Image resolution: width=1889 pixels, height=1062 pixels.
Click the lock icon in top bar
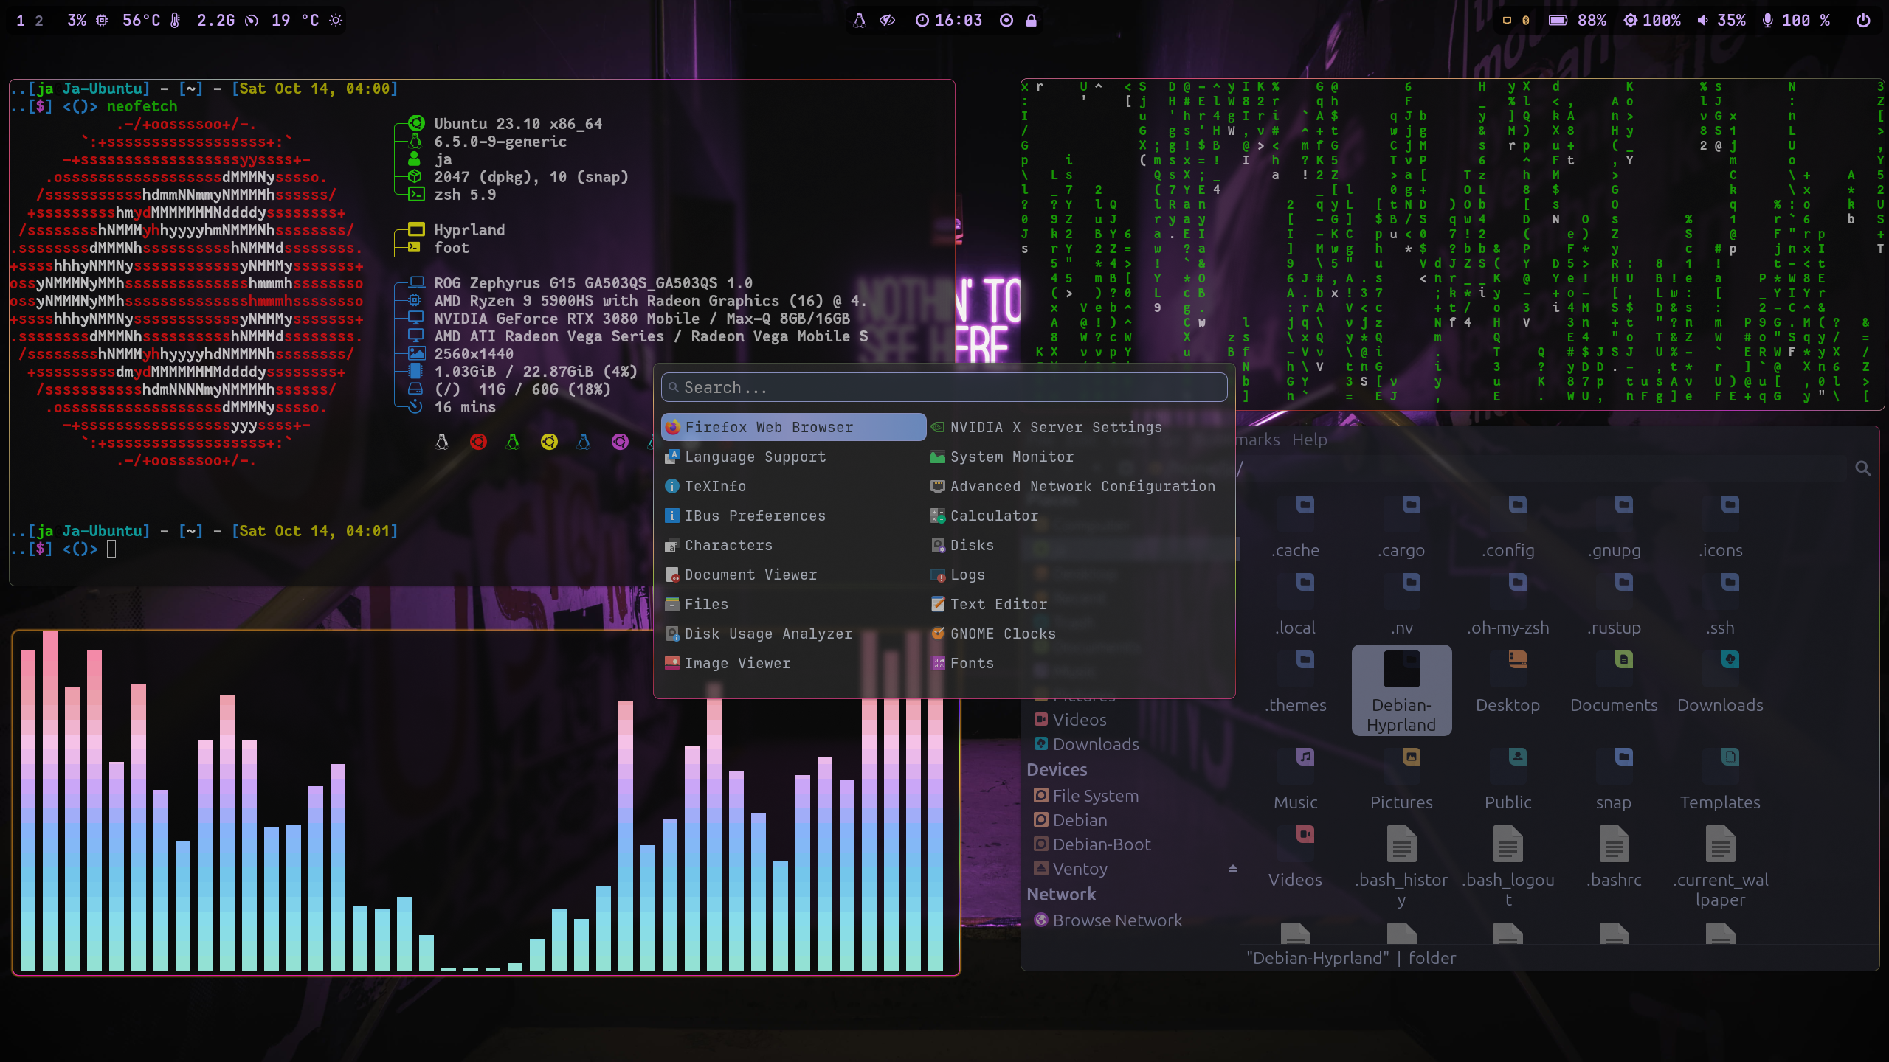point(1032,21)
